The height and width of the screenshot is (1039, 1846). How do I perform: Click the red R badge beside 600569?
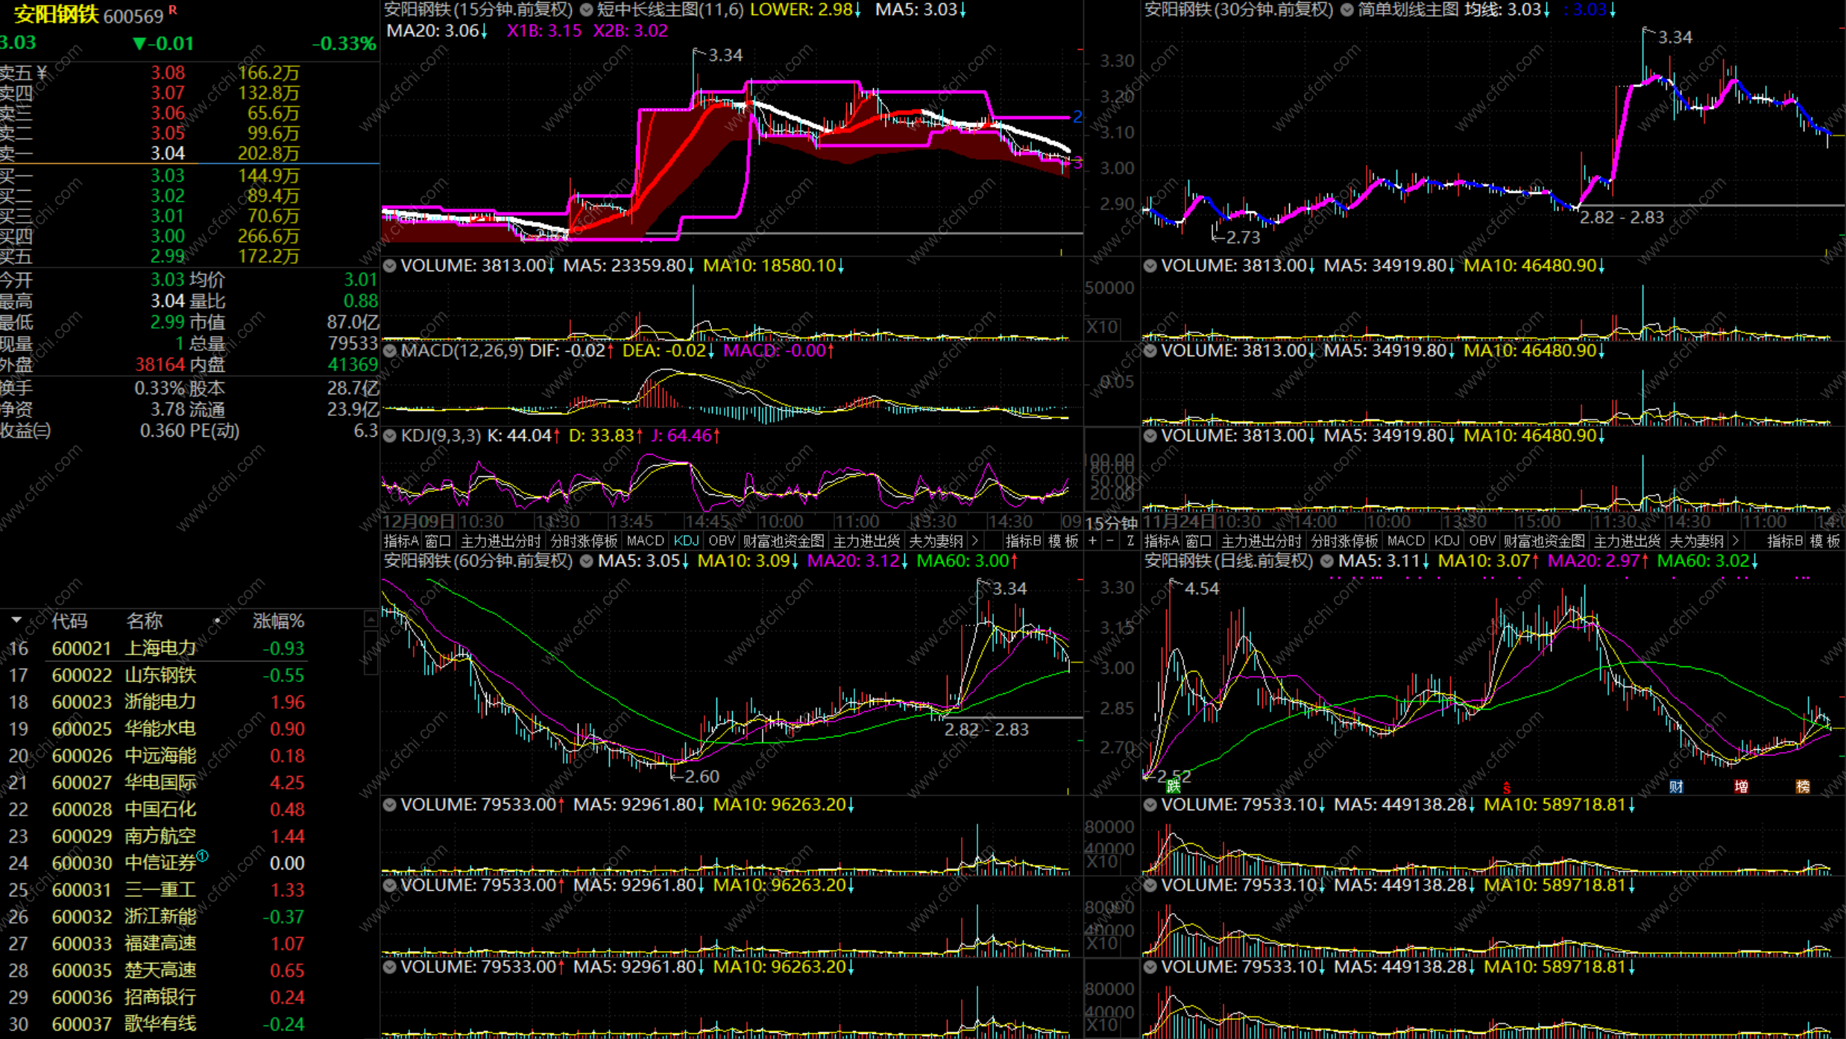(x=173, y=10)
